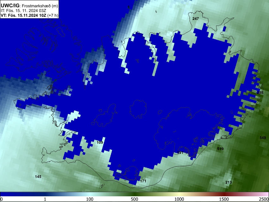
Task: Click the legend label 500
Action: pos(134,199)
